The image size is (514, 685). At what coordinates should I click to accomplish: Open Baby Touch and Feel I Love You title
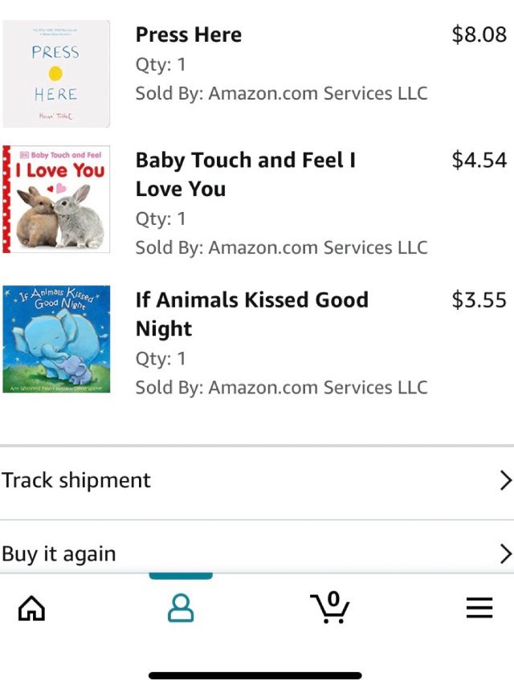coord(245,174)
